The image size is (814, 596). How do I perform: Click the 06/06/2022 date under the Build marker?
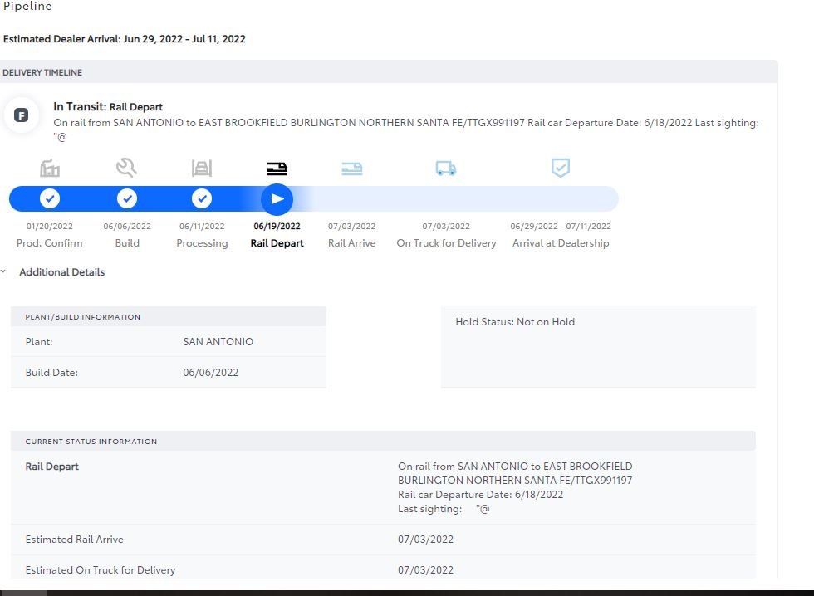click(126, 226)
